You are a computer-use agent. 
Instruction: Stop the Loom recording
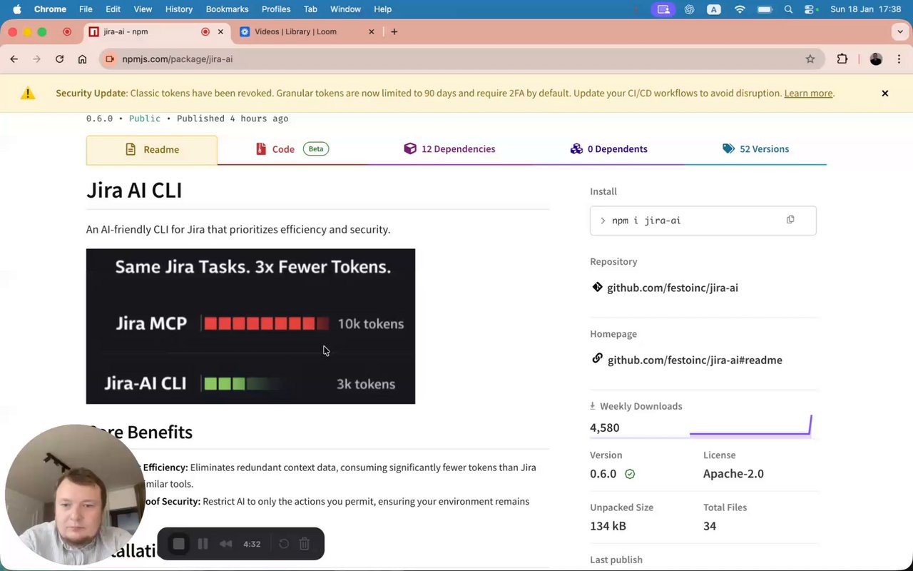tap(179, 544)
